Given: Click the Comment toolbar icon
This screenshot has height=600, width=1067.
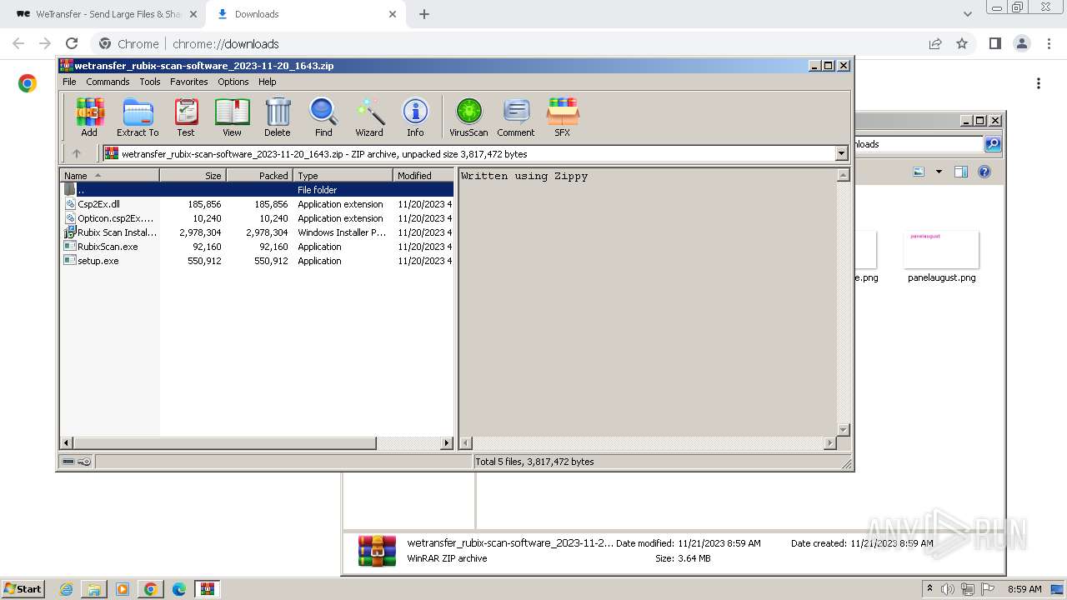Looking at the screenshot, I should coord(516,117).
